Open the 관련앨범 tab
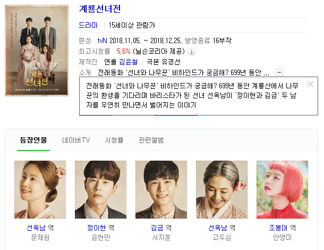This screenshot has width=324, height=250. 151,140
